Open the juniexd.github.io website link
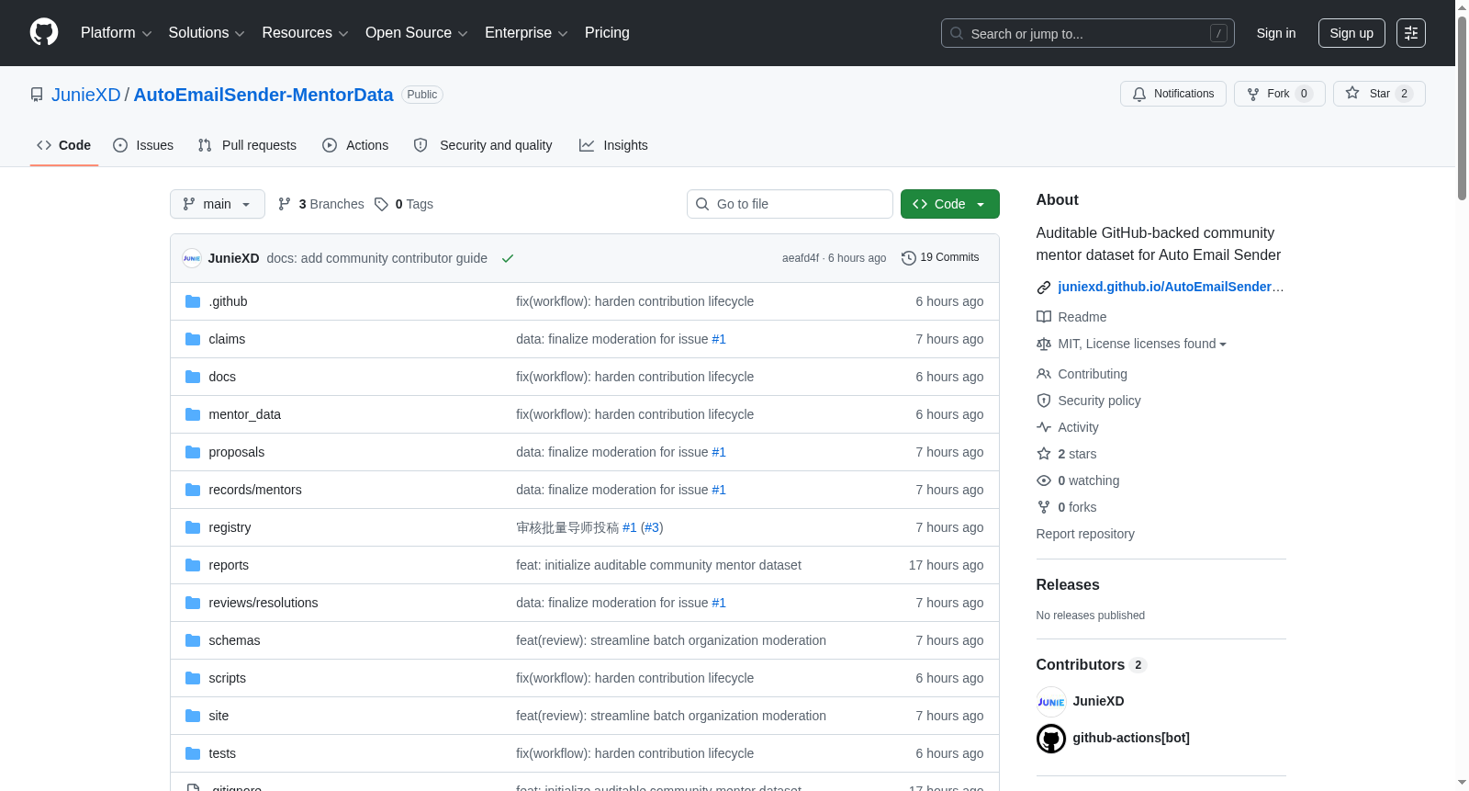 pyautogui.click(x=1171, y=287)
